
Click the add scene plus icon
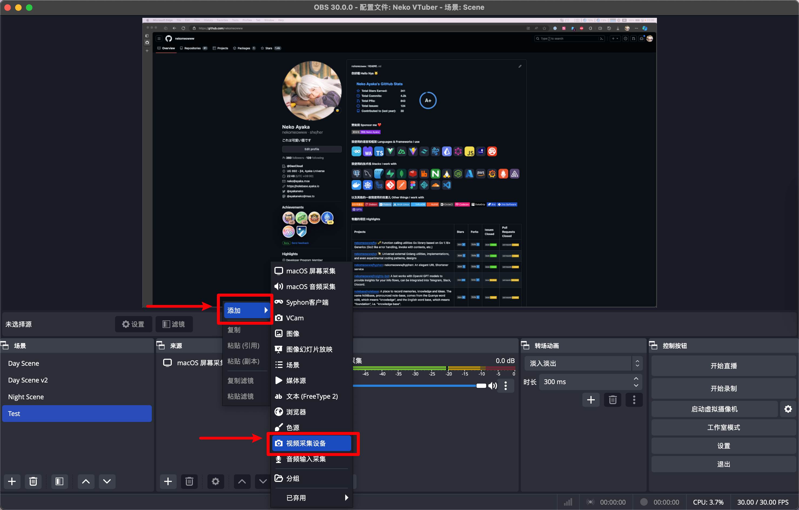click(12, 481)
